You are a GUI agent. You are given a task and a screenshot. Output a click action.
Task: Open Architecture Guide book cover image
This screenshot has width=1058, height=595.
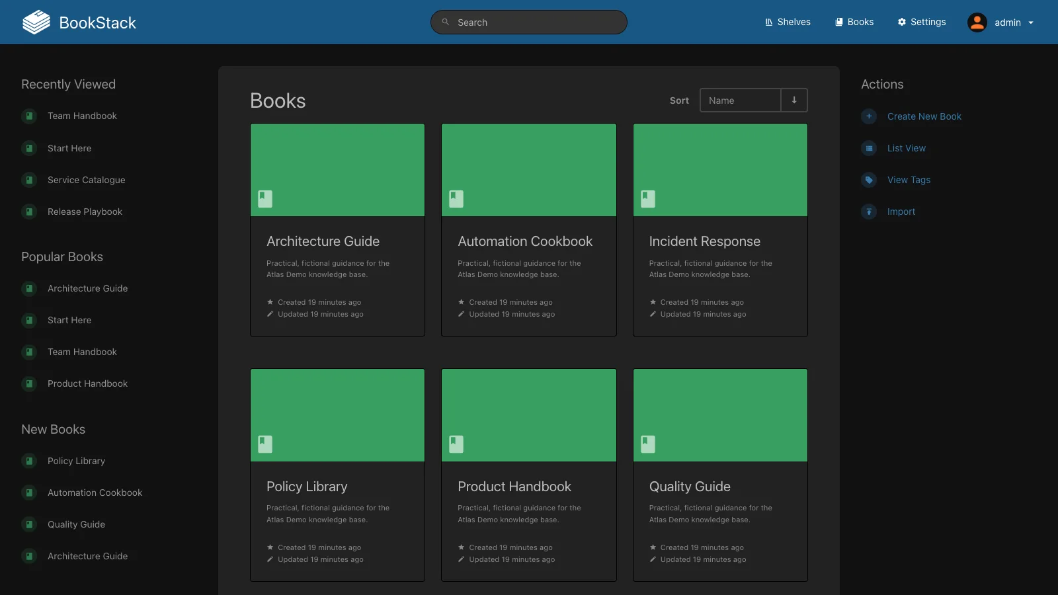(x=337, y=170)
